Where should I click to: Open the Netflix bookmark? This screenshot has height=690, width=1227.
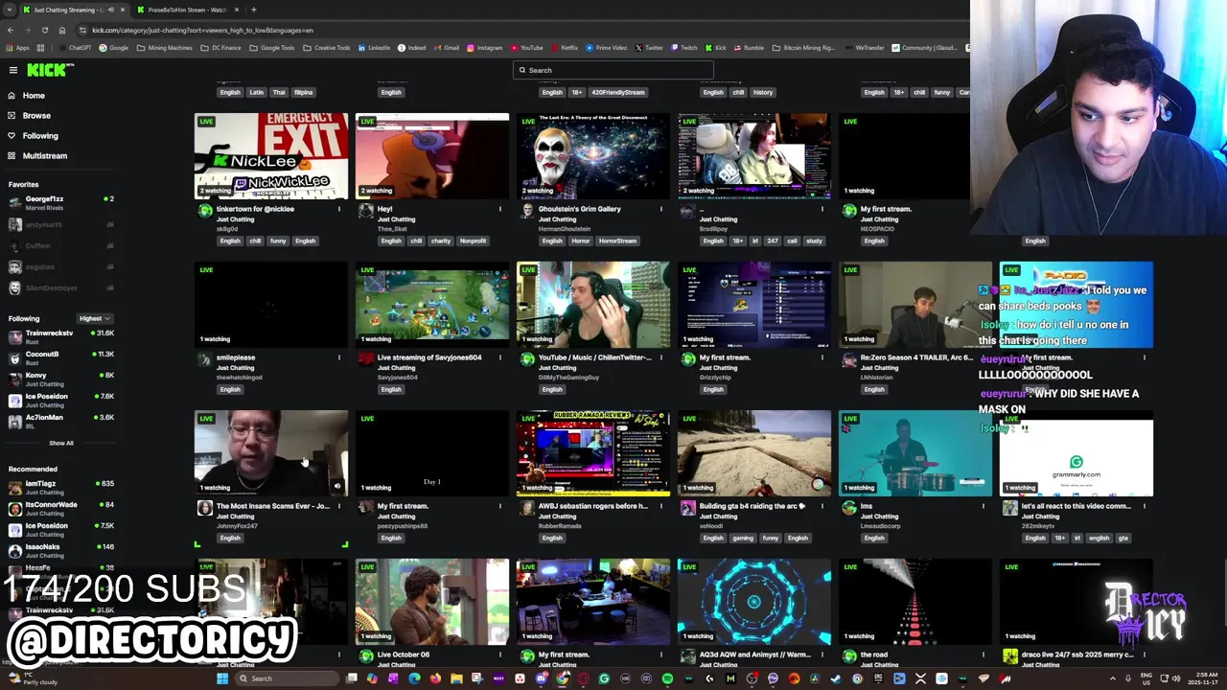pos(565,48)
